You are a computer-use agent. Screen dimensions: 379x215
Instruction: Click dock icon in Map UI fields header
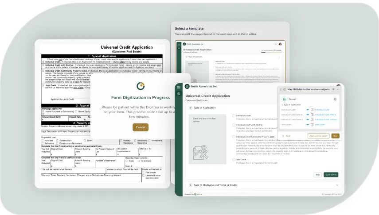[x=333, y=89]
